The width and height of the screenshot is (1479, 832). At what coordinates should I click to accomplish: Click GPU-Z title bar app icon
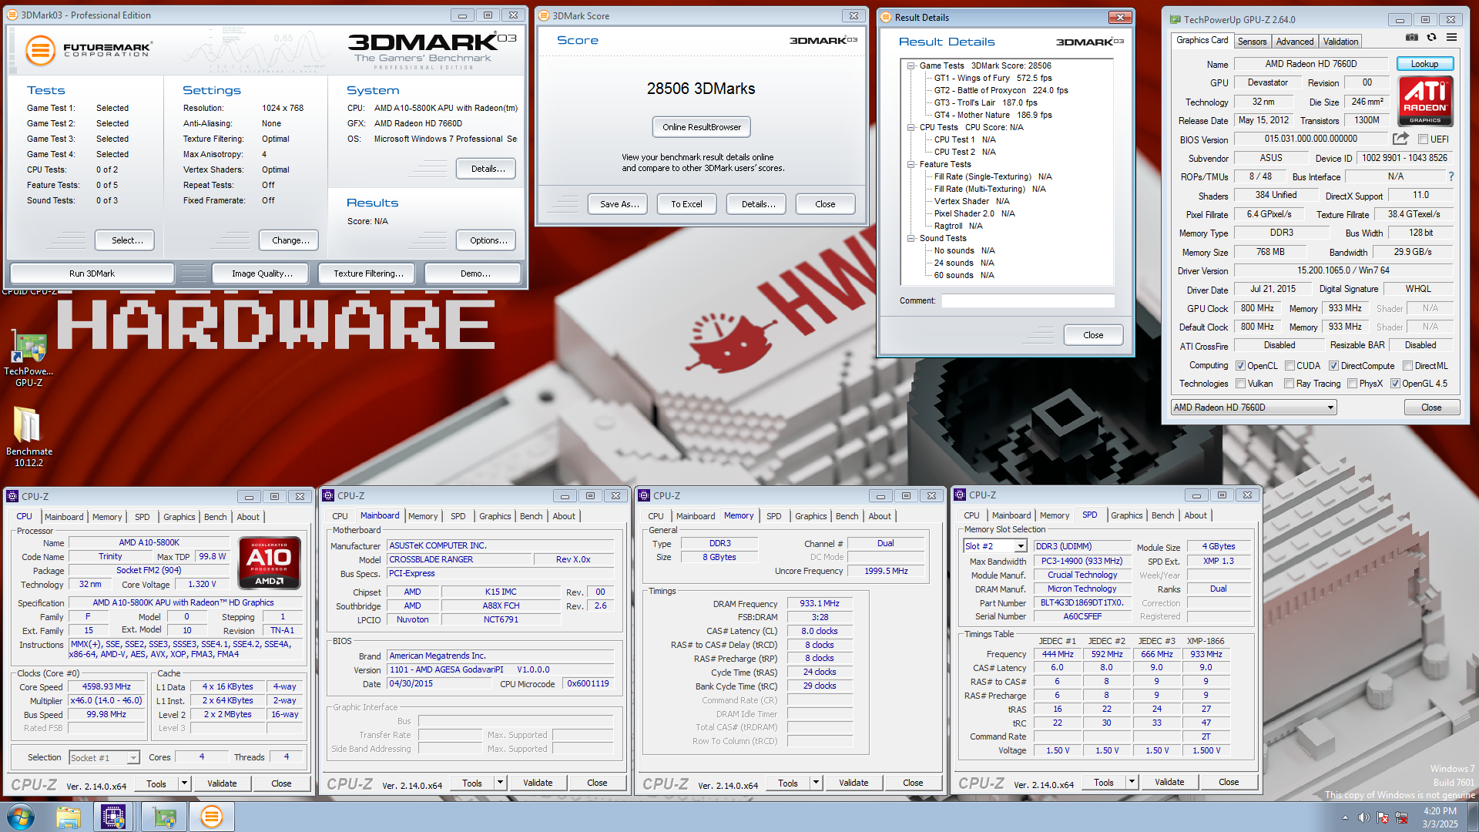(1175, 19)
